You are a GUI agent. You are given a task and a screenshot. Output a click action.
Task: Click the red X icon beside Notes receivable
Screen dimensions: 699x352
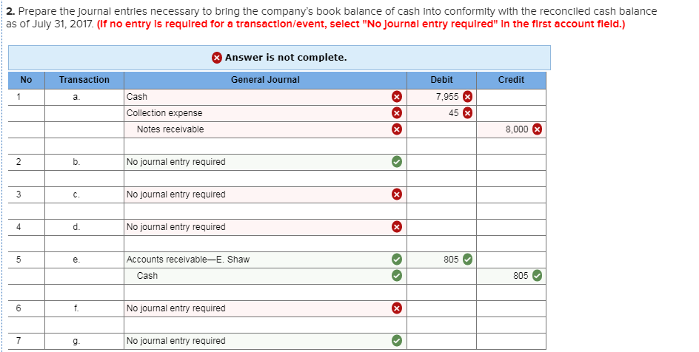(x=397, y=129)
